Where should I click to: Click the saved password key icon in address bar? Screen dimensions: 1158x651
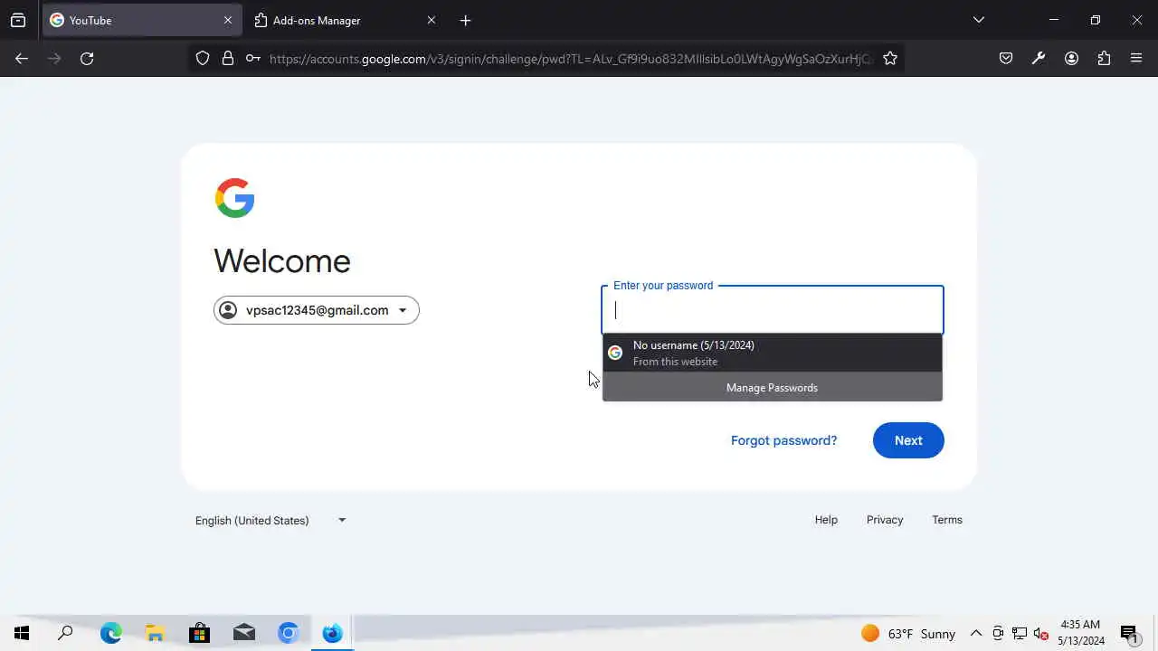pos(253,58)
